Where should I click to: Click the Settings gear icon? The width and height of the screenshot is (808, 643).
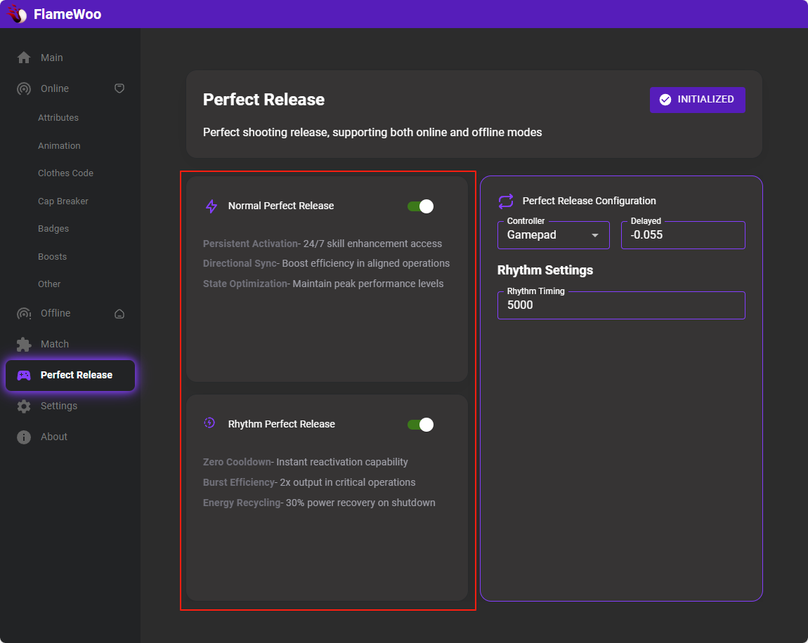click(x=24, y=406)
